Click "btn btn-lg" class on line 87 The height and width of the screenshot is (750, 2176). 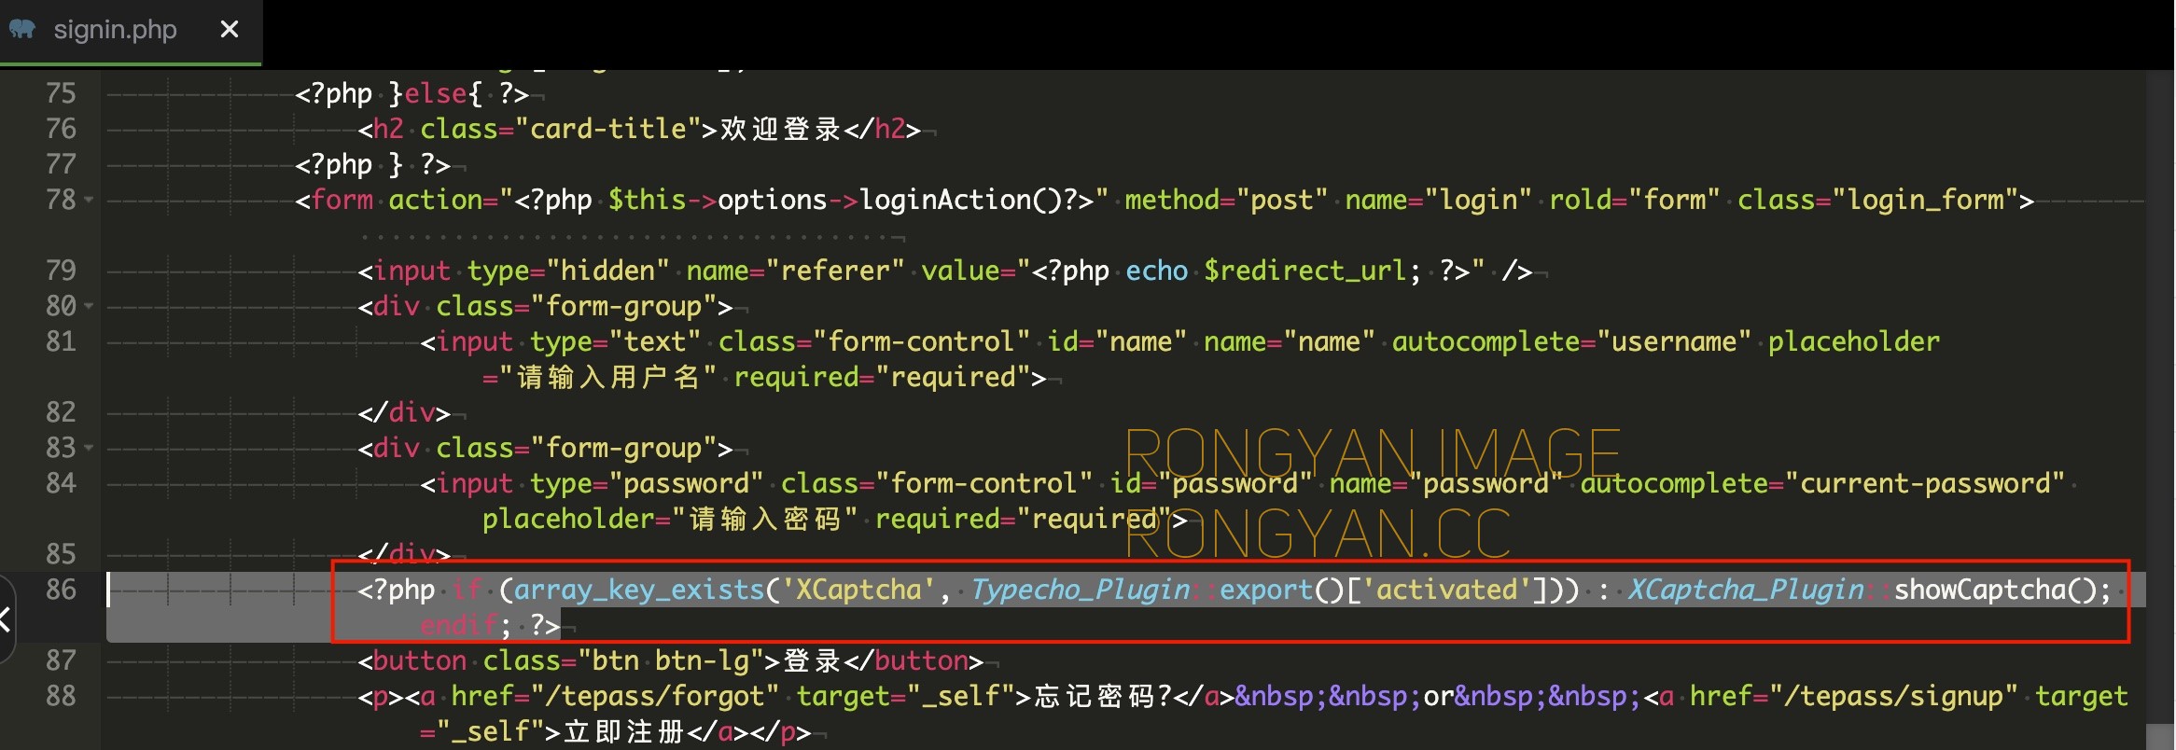click(671, 660)
